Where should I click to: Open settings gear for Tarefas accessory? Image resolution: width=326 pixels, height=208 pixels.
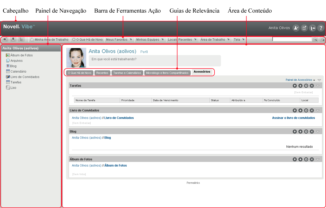pyautogui.click(x=306, y=86)
